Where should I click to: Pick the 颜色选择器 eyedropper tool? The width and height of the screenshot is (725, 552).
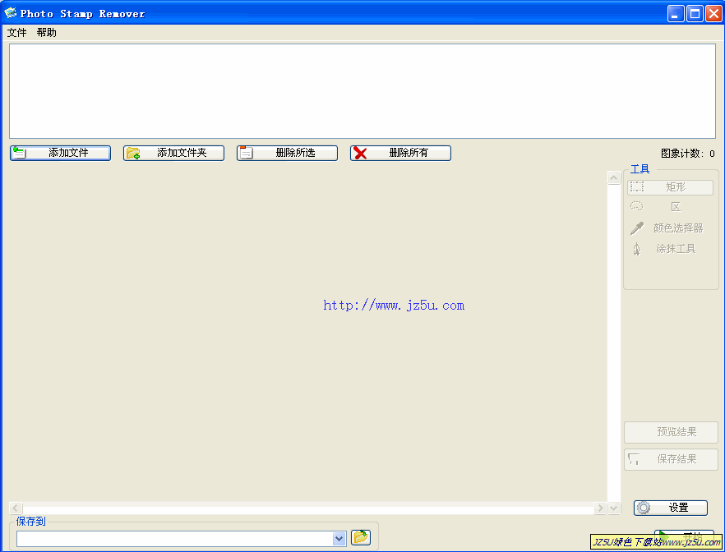click(670, 228)
